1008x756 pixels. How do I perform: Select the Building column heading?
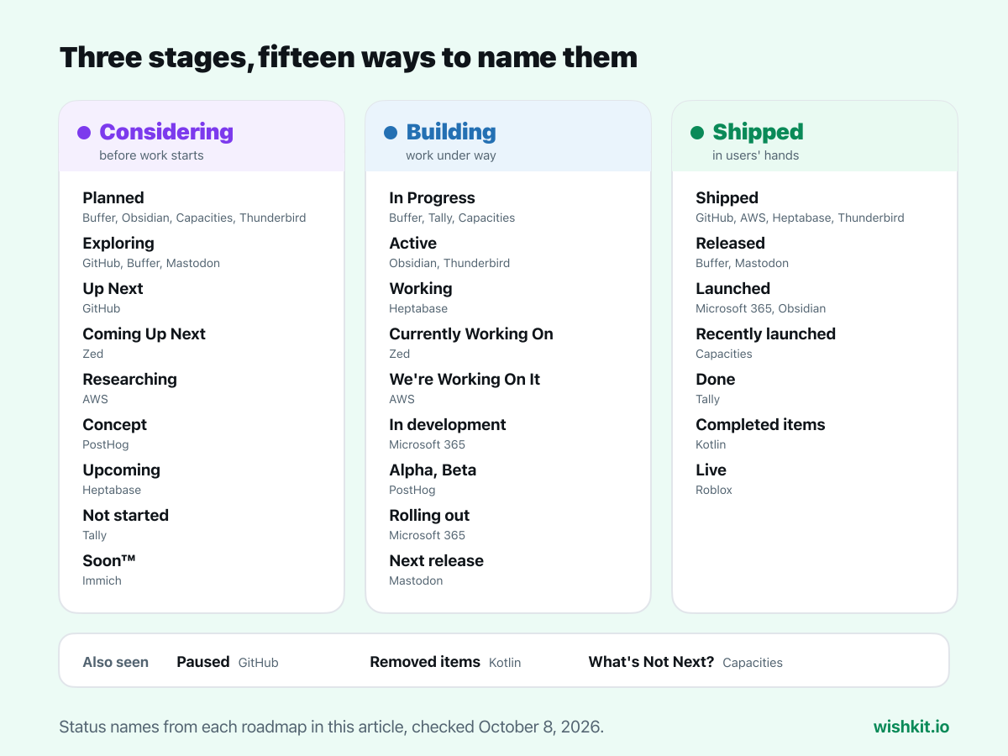(451, 132)
